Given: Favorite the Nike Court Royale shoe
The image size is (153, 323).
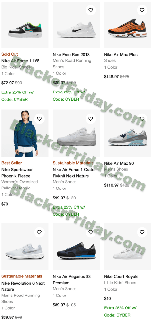Looking at the screenshot, I should [142, 232].
